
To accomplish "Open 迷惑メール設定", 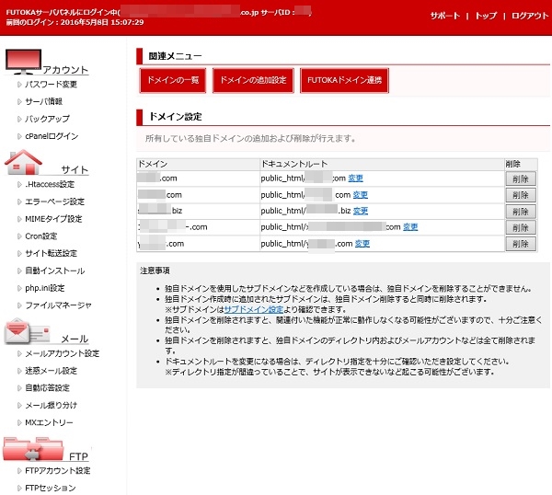I will click(51, 371).
